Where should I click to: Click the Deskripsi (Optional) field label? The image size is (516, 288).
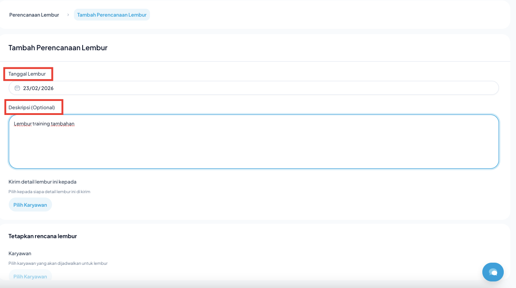[x=32, y=108]
